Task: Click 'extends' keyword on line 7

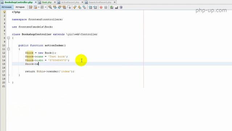Action: tap(59, 34)
